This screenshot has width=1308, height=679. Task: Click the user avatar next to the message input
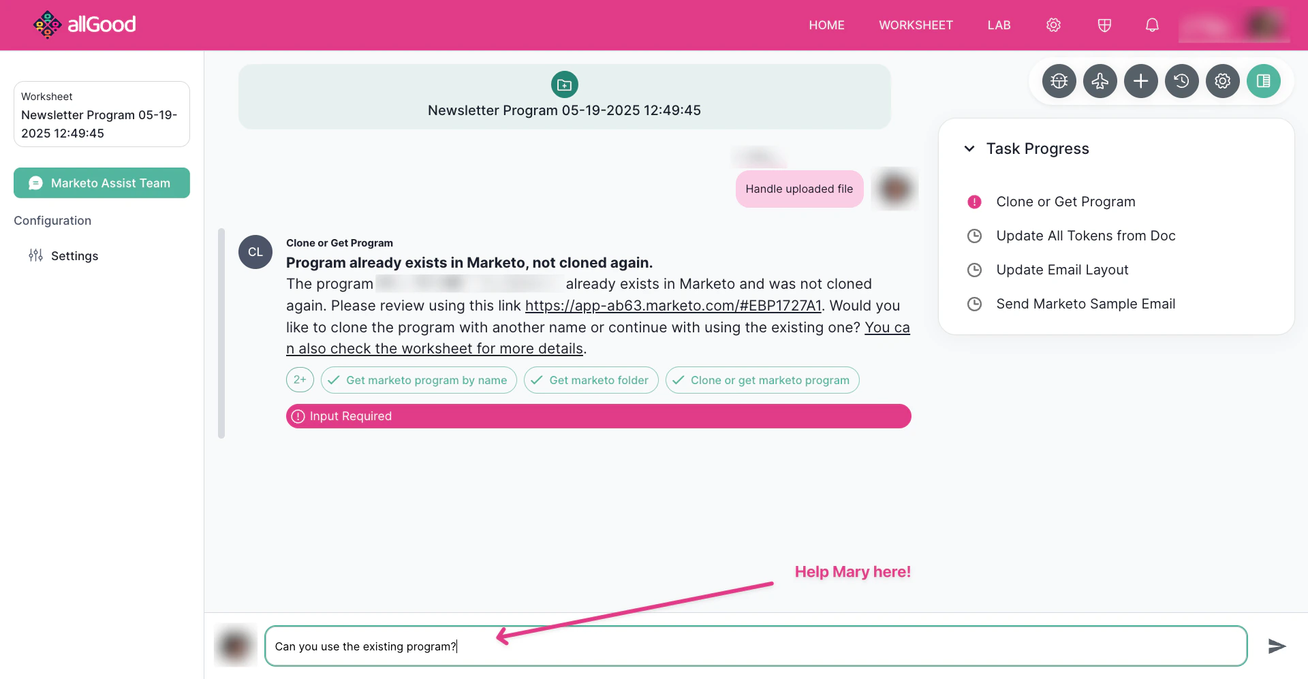point(235,645)
